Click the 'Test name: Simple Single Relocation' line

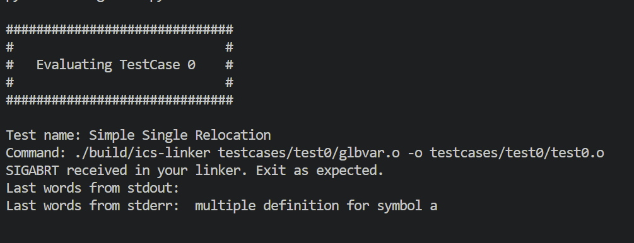[138, 135]
